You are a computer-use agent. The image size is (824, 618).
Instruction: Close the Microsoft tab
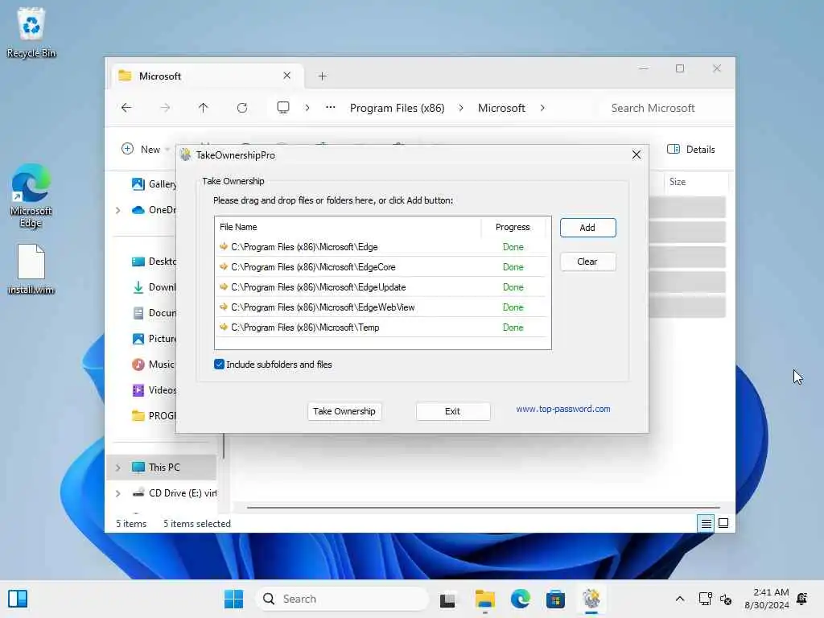tap(287, 76)
